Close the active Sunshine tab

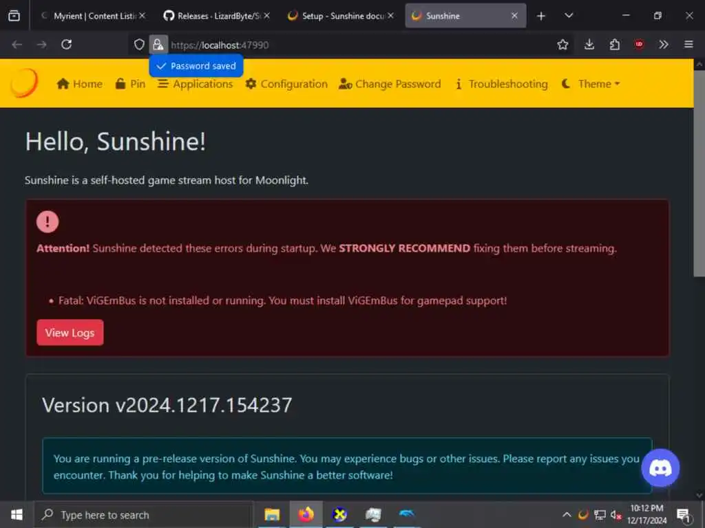[514, 16]
